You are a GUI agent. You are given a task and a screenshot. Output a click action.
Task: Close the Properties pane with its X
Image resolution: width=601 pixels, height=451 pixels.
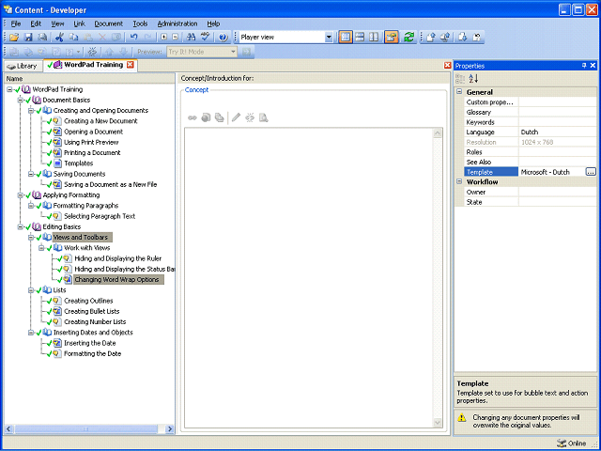593,66
